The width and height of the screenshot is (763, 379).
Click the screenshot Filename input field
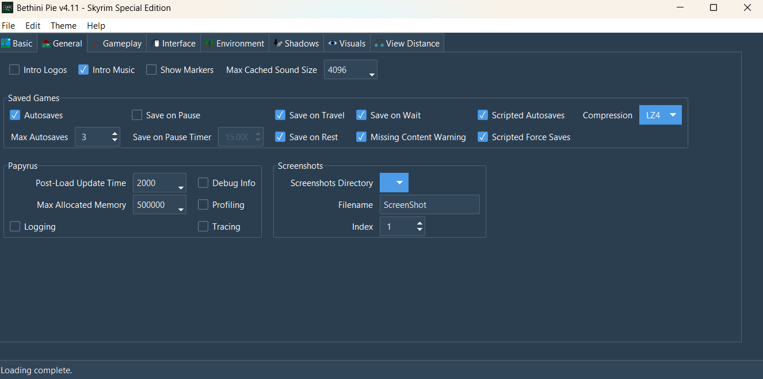pos(429,204)
